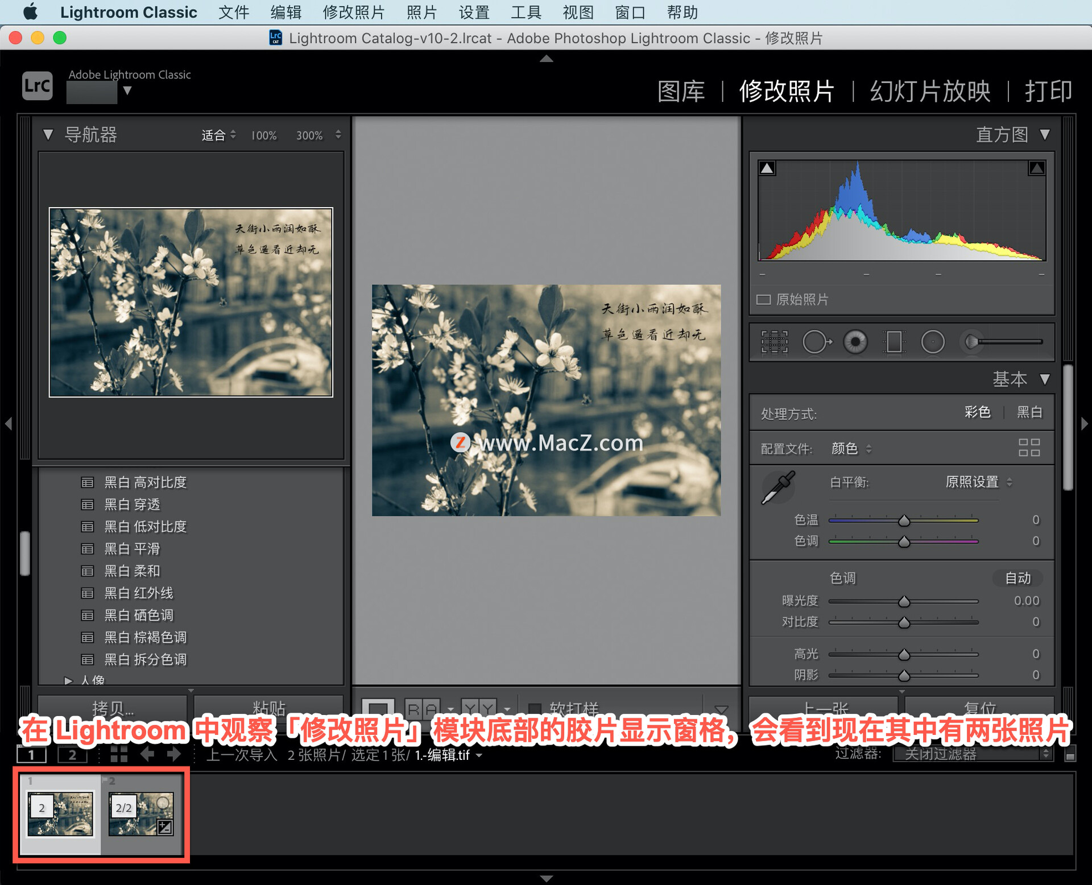Open the grid view icon

point(119,754)
